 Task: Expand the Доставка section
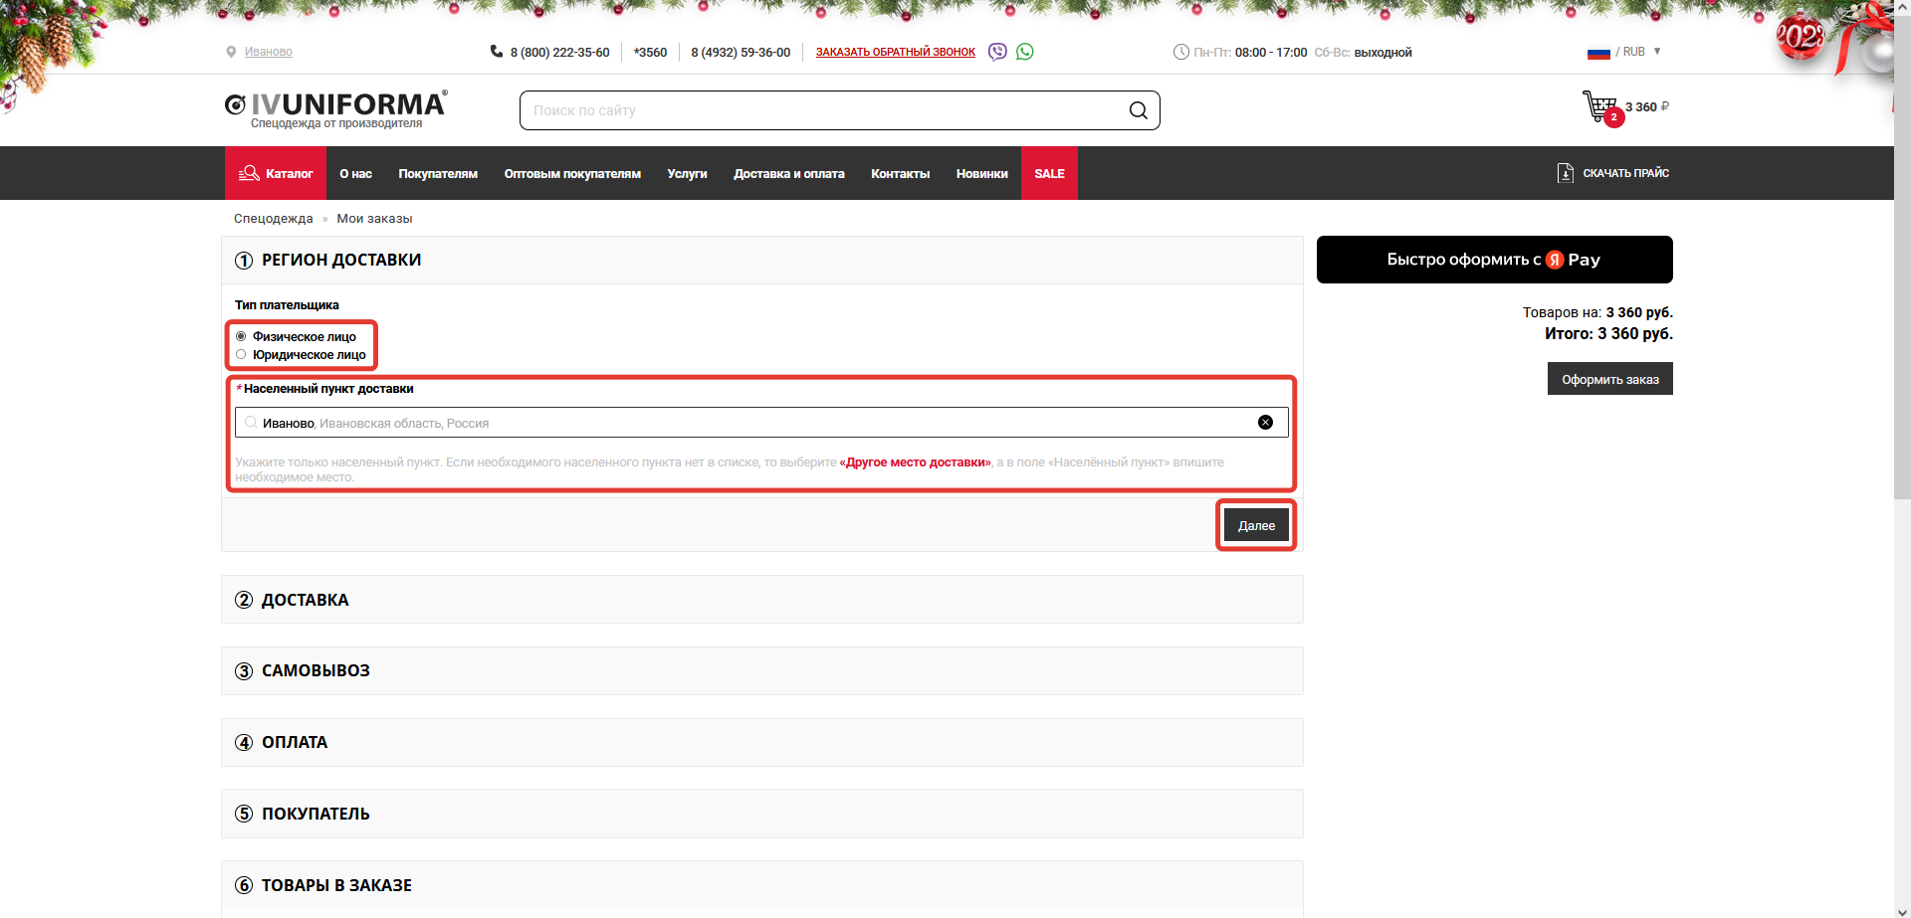click(x=305, y=600)
